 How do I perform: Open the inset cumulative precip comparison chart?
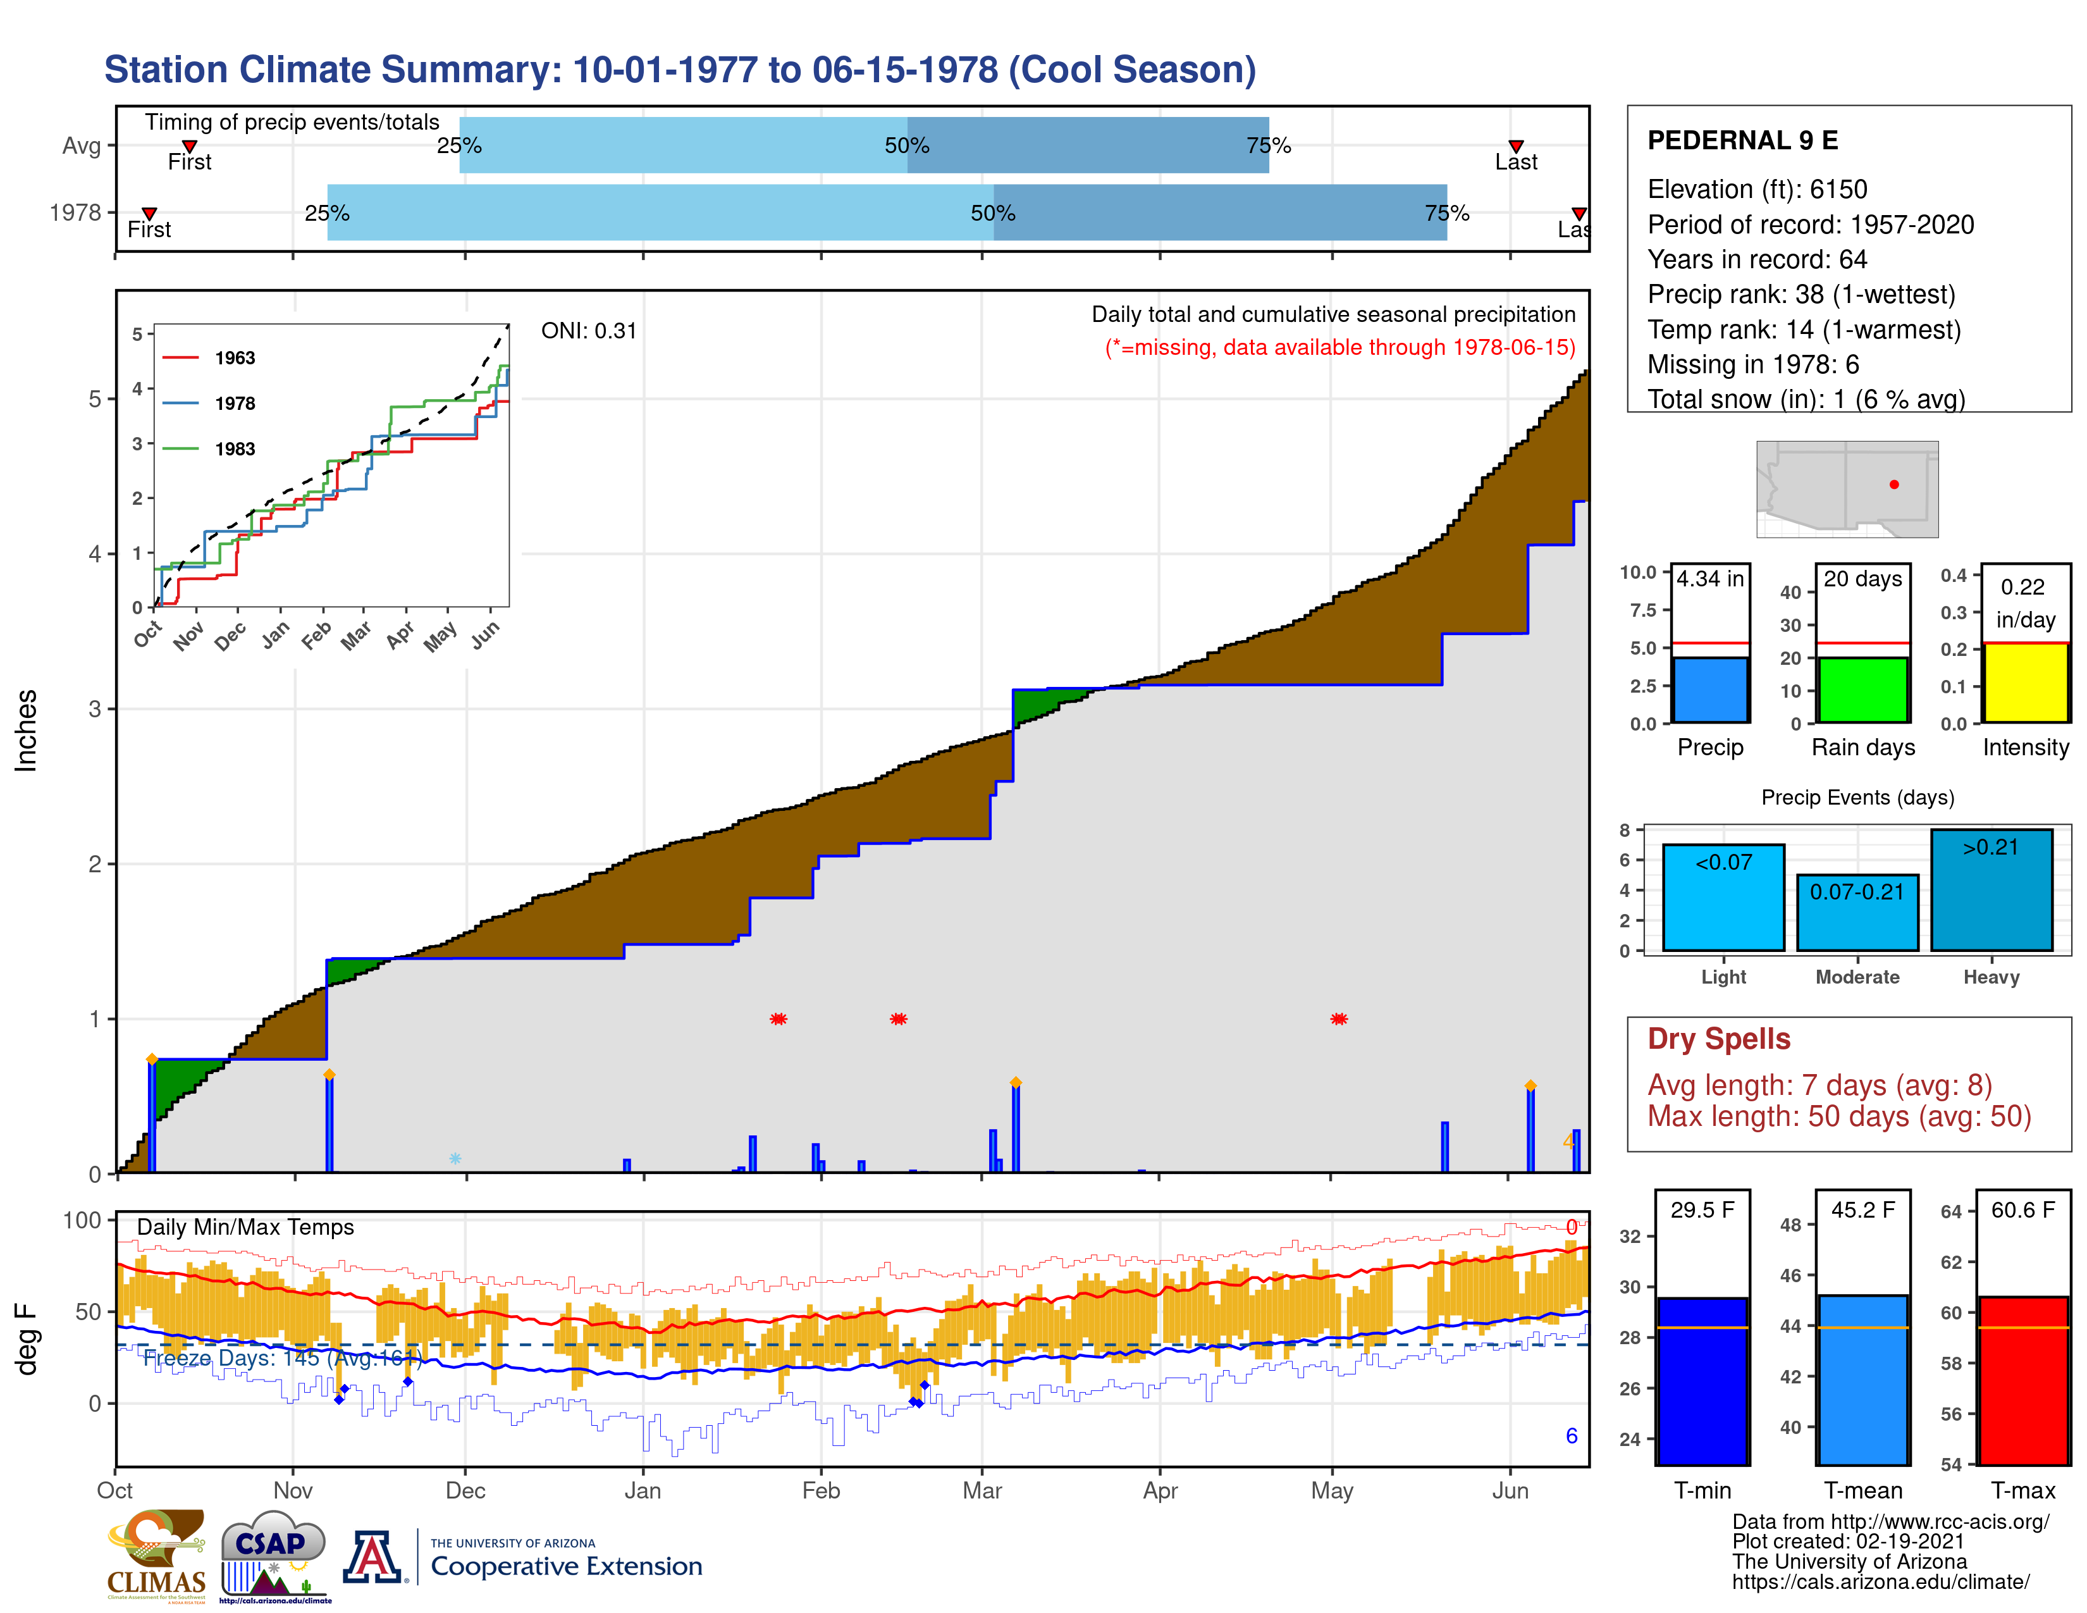(331, 466)
